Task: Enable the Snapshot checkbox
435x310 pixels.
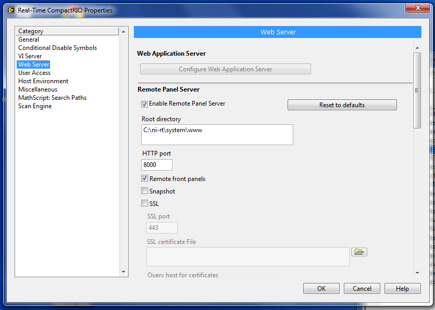Action: click(x=144, y=190)
